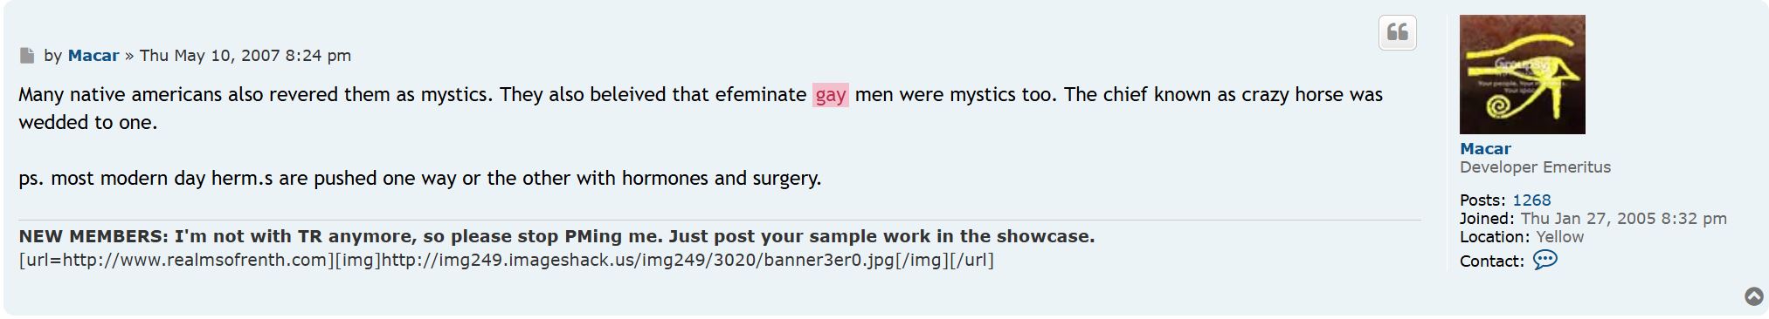Click the Developer Emeritus rank title
This screenshot has height=319, width=1769.
tap(1535, 167)
